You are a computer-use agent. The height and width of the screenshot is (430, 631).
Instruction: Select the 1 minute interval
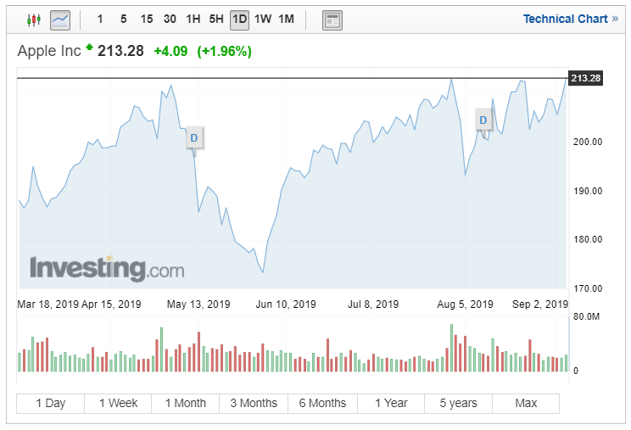click(101, 19)
